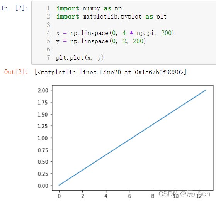Click the 2.00 y-axis tick label
The image size is (216, 201).
(43, 90)
